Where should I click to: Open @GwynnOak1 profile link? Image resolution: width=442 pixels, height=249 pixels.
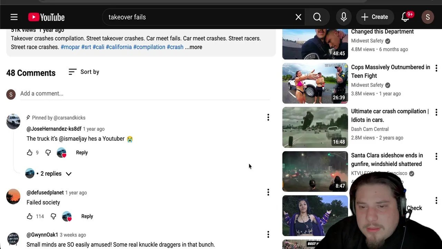pos(42,235)
